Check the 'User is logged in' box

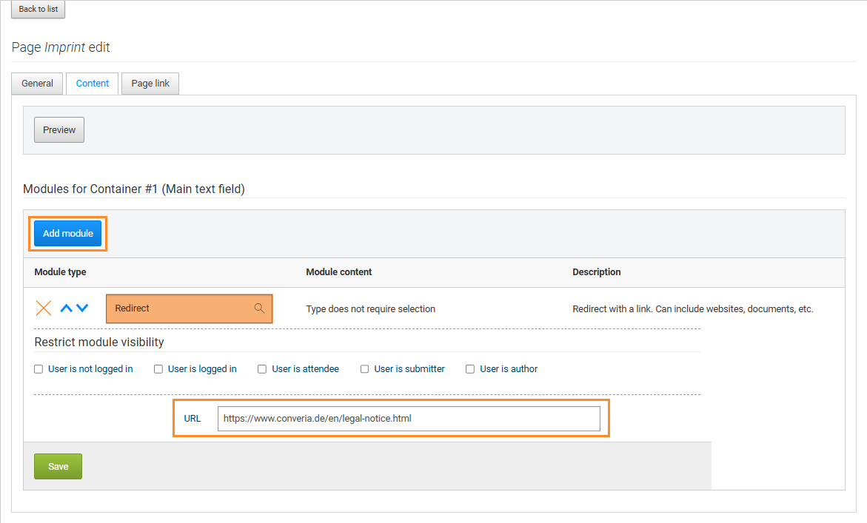click(x=158, y=369)
